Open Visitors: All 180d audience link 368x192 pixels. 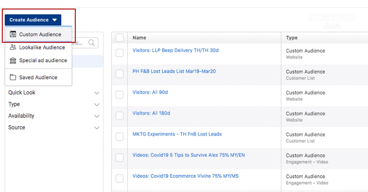[x=151, y=113]
